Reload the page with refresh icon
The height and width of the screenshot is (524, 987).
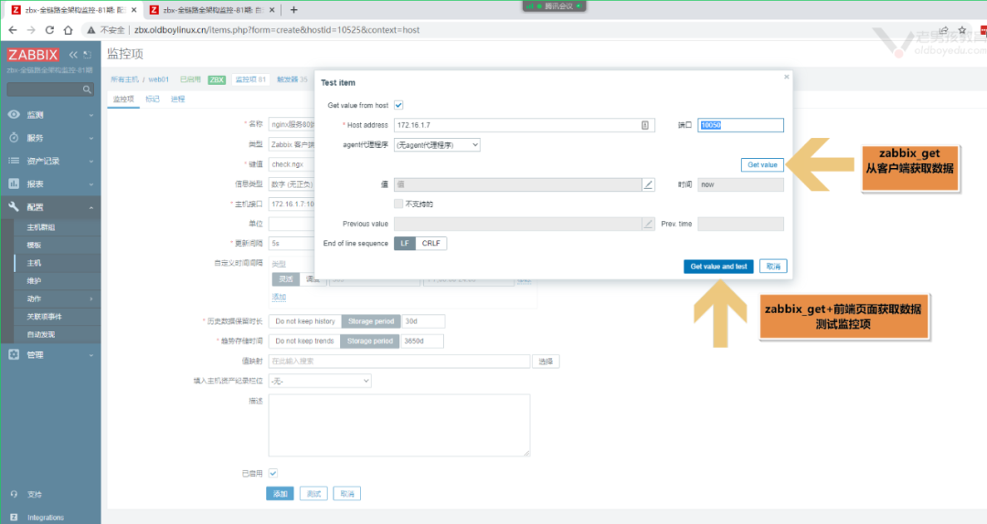point(49,29)
